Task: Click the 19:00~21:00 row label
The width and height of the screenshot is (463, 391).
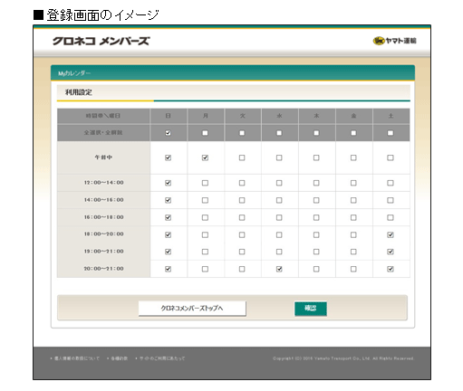Action: coord(103,252)
